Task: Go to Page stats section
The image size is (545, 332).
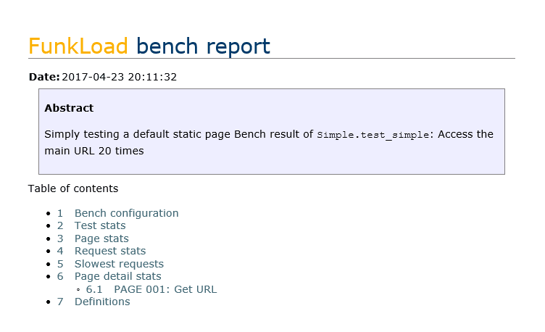Action: click(101, 238)
